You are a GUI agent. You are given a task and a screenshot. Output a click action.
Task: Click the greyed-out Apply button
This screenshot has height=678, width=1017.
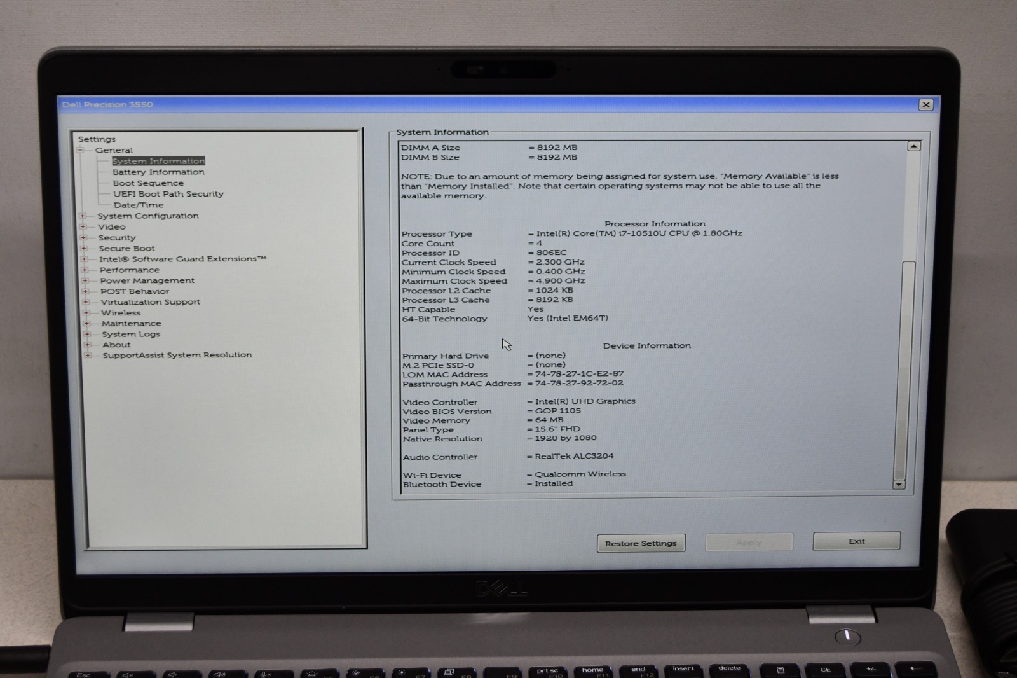point(749,543)
